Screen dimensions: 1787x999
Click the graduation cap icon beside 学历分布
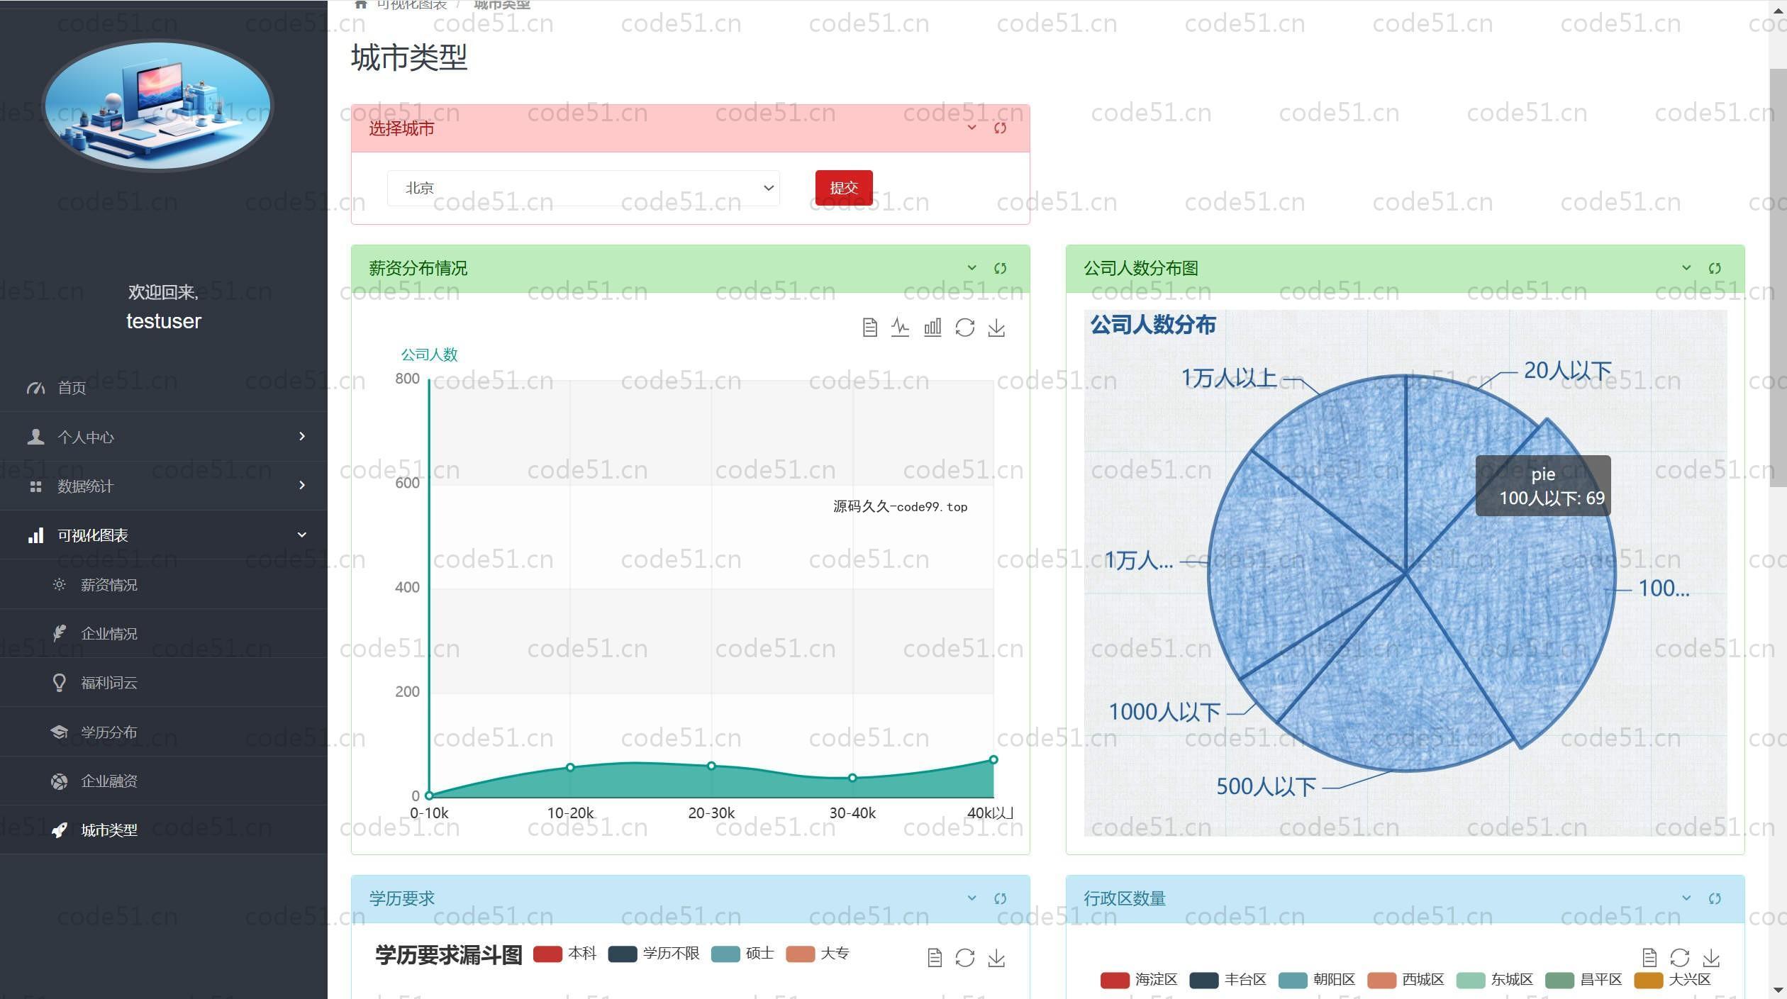[x=60, y=732]
